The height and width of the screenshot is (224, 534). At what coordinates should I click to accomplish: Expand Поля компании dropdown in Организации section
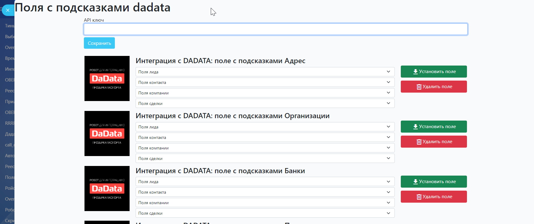point(265,148)
